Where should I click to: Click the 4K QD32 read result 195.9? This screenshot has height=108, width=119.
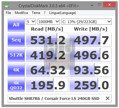point(47,85)
